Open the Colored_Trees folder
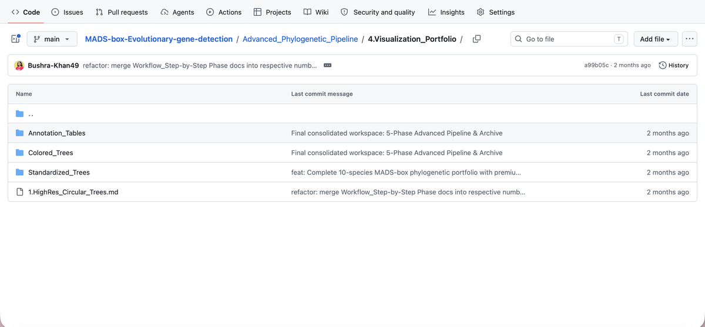This screenshot has width=705, height=327. pyautogui.click(x=51, y=153)
